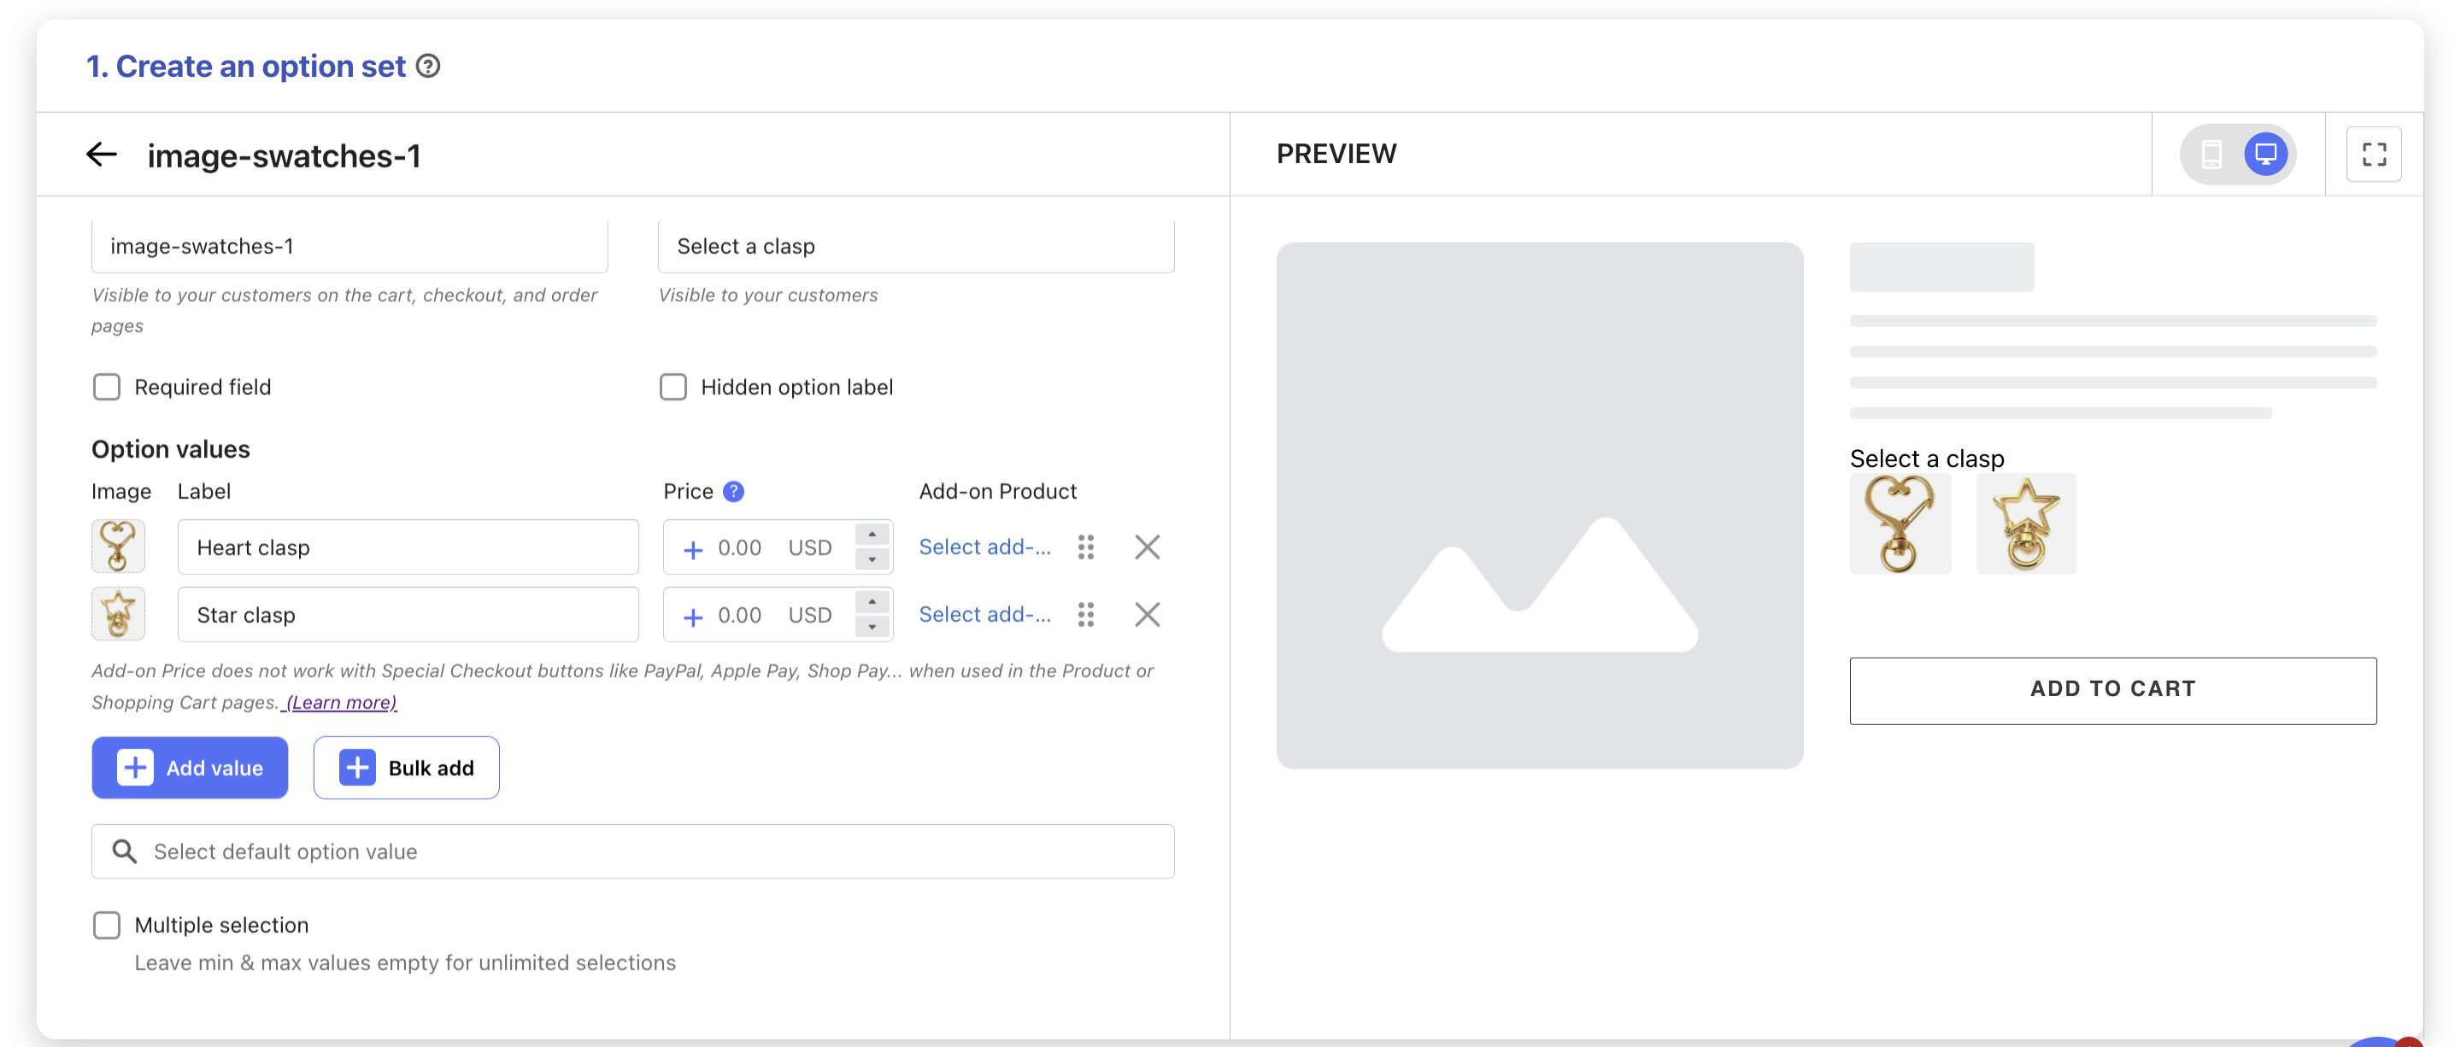
Task: Grab the drag handle for Heart clasp
Action: [x=1085, y=547]
